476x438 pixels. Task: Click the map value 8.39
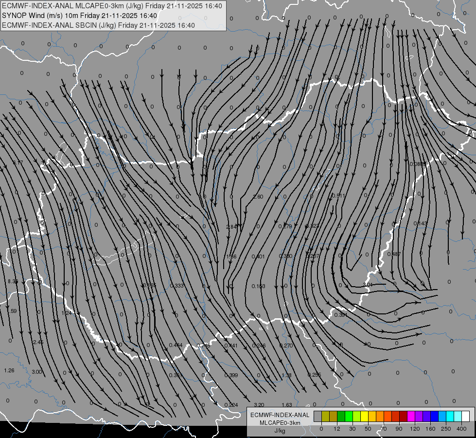[13, 281]
